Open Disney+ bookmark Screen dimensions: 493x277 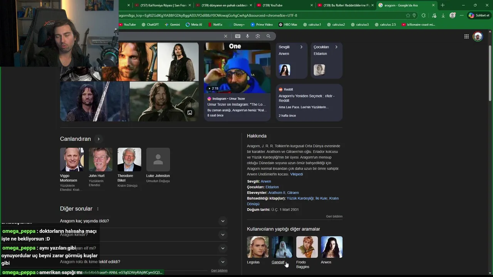(x=236, y=25)
